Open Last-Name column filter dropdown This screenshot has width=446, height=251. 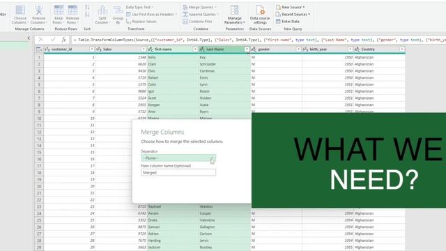click(247, 50)
